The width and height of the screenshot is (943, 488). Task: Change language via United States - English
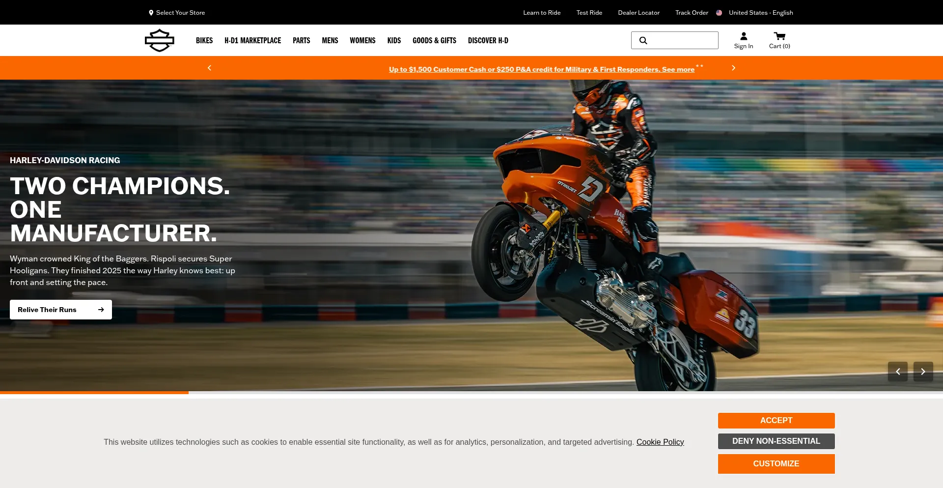(760, 13)
